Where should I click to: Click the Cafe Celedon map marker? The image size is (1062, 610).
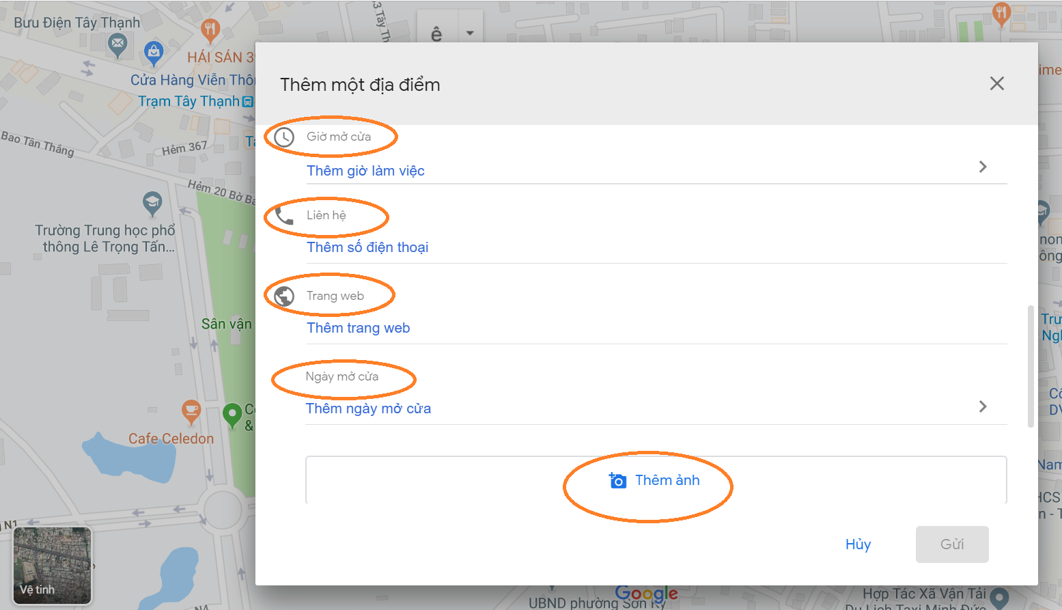[x=191, y=411]
